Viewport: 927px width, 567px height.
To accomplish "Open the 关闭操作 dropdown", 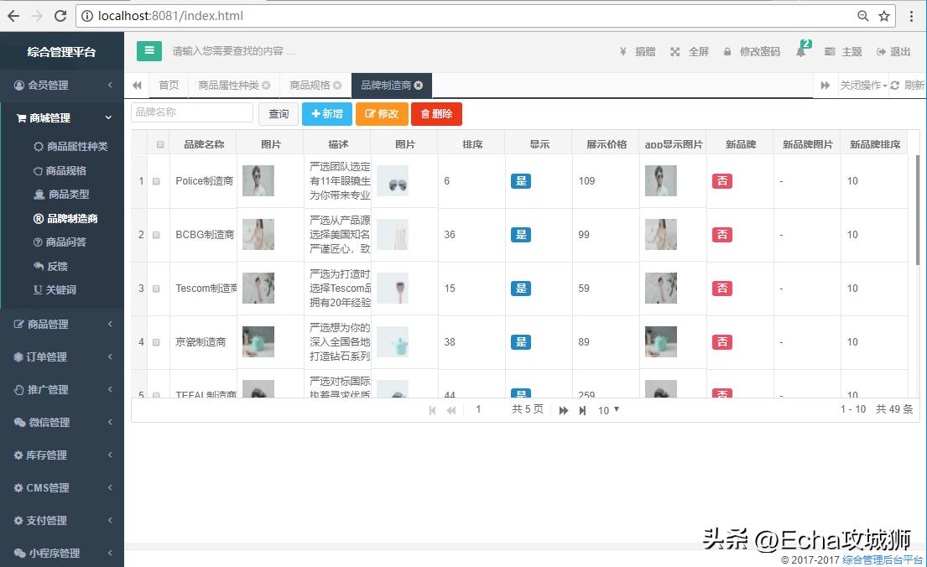I will pos(863,86).
